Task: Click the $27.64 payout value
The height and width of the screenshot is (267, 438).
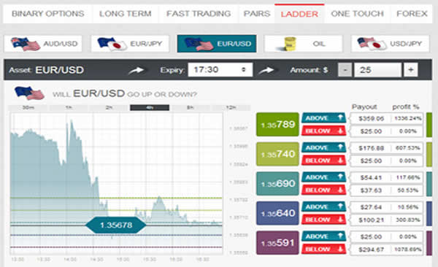Action: pyautogui.click(x=372, y=207)
